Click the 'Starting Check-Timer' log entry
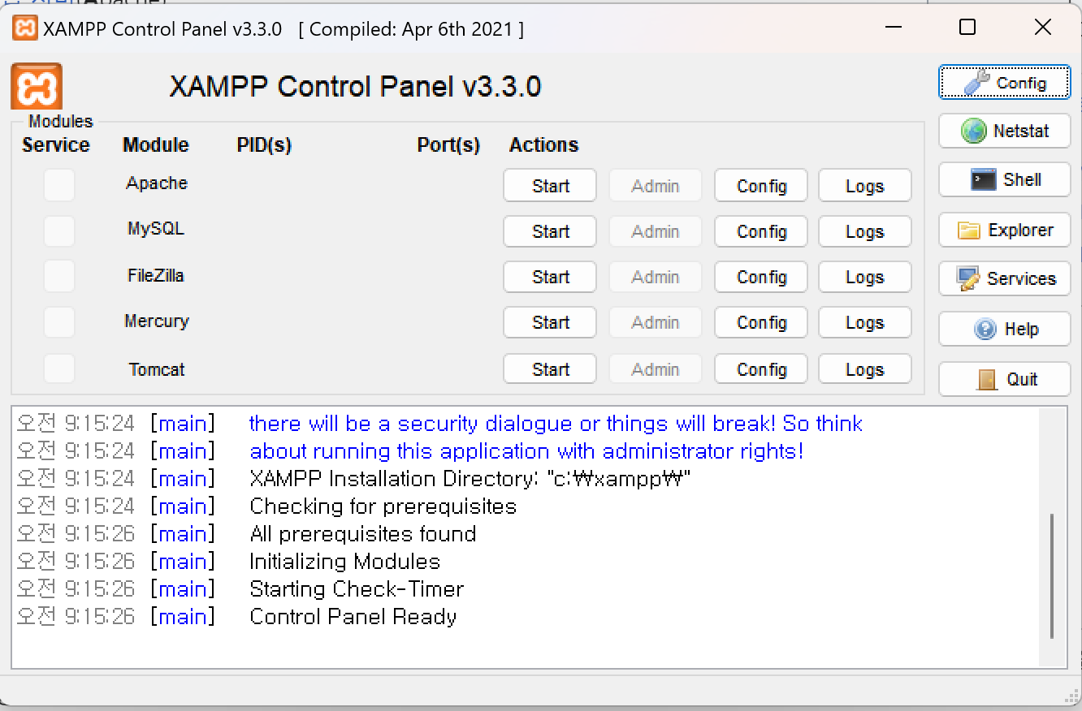Screen dimensions: 1082x711 coord(357,589)
